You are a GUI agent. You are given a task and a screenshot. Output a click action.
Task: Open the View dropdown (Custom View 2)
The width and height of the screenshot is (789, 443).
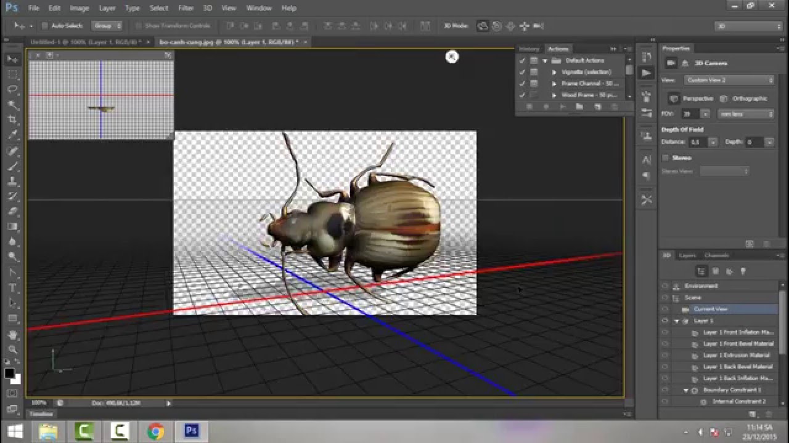pos(730,80)
